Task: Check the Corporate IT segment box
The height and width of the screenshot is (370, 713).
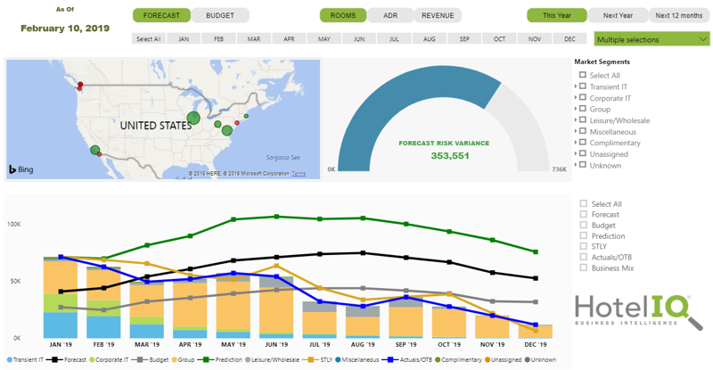Action: pos(583,97)
